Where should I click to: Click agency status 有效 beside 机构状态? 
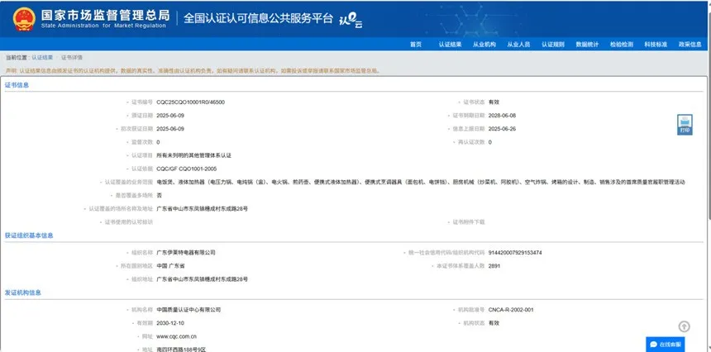(x=494, y=323)
